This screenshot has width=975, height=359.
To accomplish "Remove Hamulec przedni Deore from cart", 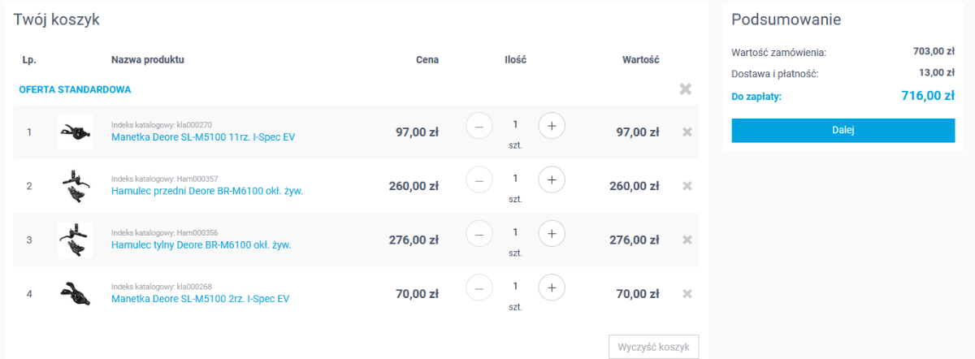I will [687, 186].
